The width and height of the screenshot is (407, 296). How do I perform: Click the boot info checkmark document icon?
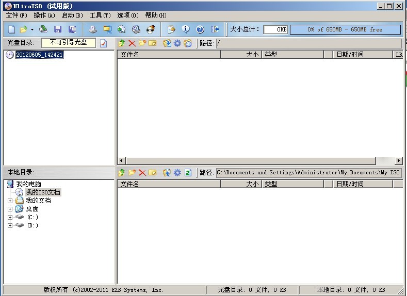(103, 43)
